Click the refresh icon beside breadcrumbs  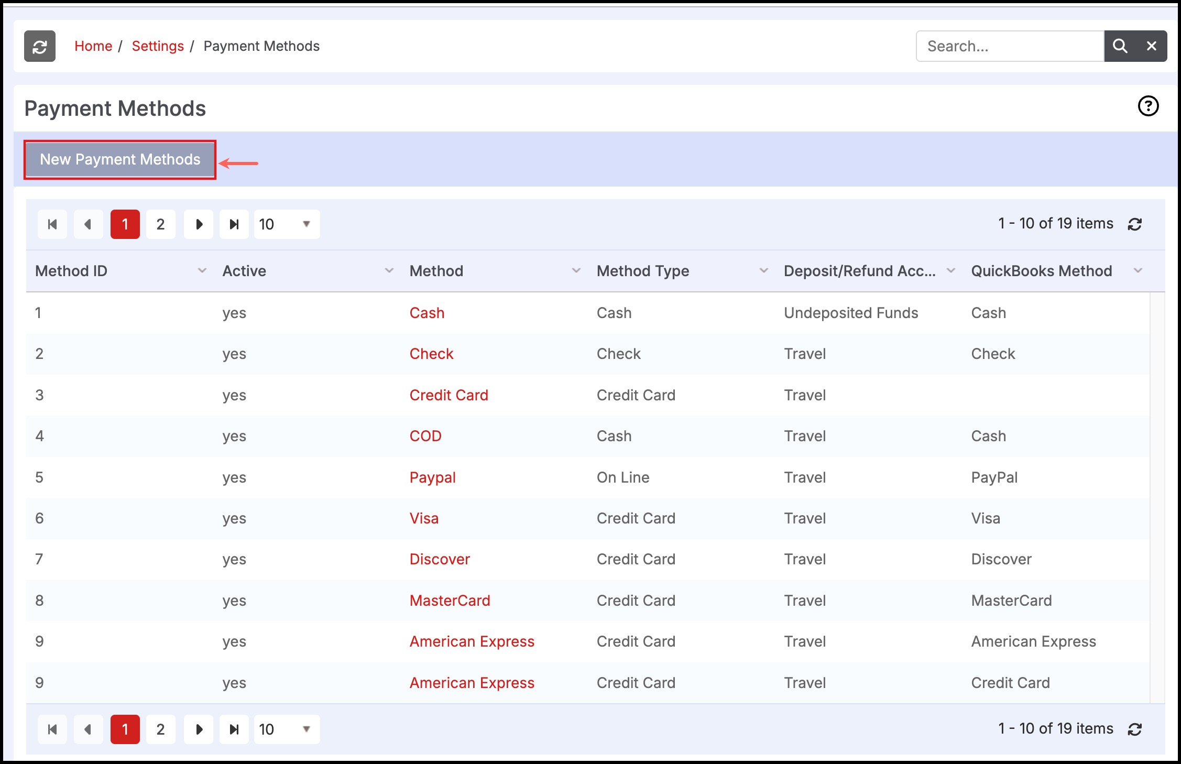point(40,47)
